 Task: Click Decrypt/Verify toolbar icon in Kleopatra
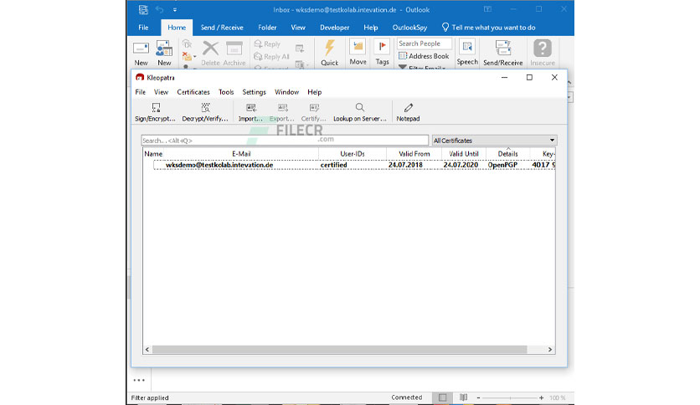tap(205, 107)
